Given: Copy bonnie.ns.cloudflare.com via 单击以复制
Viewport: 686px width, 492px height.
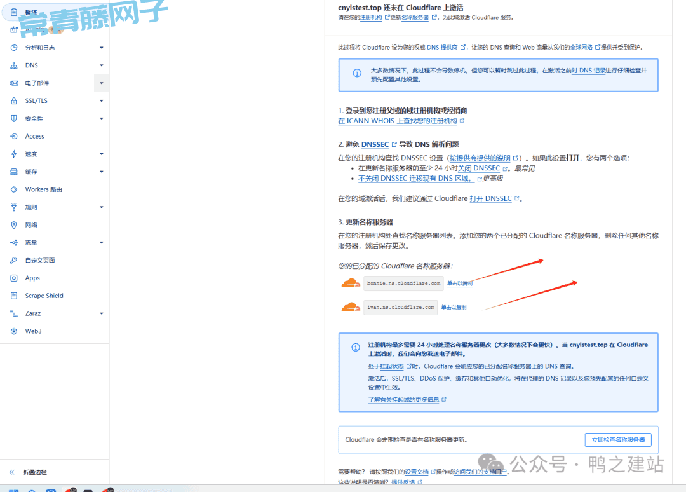Looking at the screenshot, I should coord(459,284).
